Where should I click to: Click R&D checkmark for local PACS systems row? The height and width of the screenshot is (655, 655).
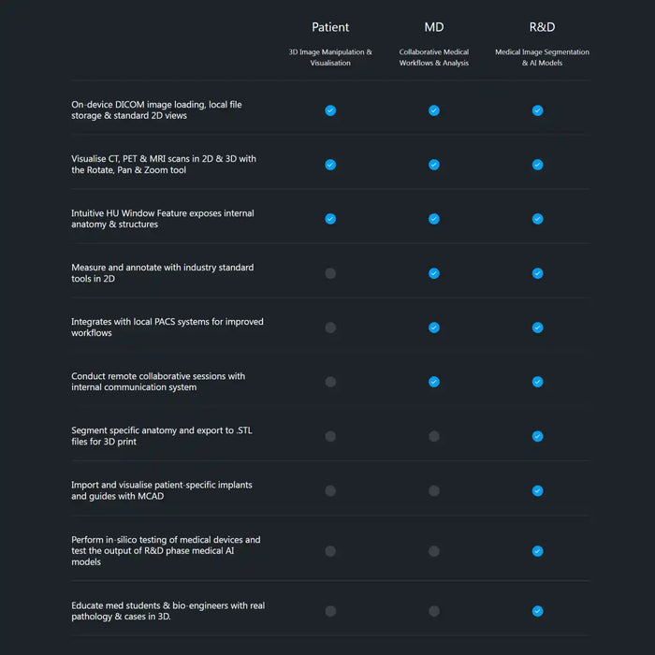coord(537,327)
